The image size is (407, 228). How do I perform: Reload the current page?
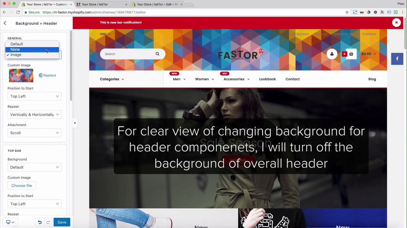coord(18,12)
